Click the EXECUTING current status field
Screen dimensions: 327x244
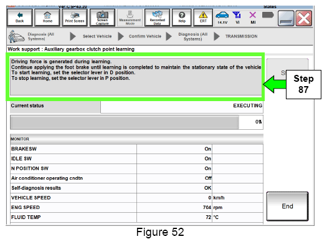pyautogui.click(x=182, y=107)
